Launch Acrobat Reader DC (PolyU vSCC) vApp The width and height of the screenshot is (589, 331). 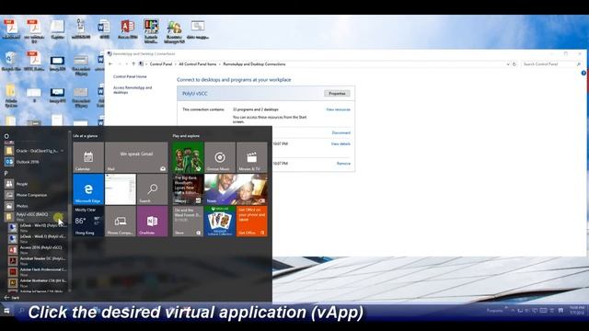37,260
